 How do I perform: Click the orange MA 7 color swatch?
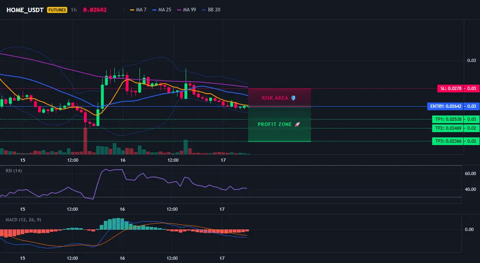[132, 10]
